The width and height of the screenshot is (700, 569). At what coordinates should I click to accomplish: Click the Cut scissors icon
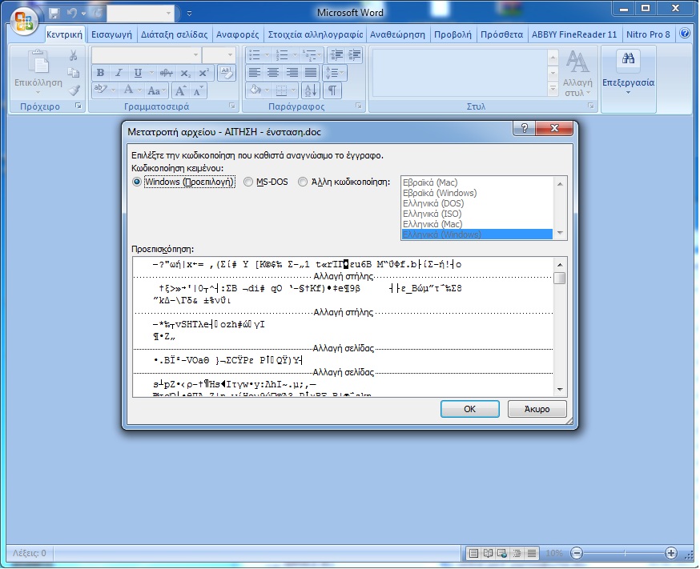pos(73,55)
